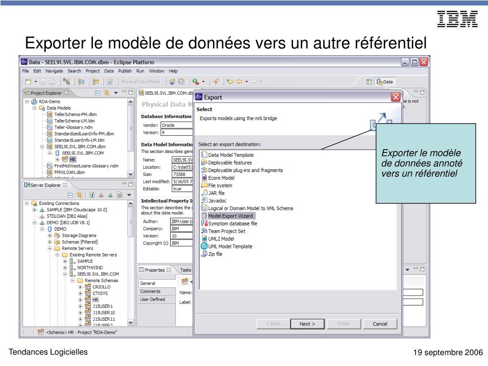488x366 pixels.
Task: Click the Next button in Export dialog
Action: pos(307,324)
